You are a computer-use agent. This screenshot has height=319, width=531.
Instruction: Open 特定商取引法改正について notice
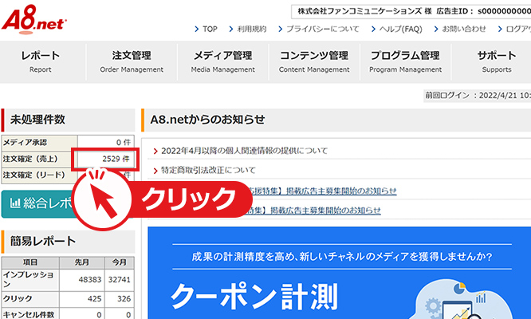(x=208, y=171)
